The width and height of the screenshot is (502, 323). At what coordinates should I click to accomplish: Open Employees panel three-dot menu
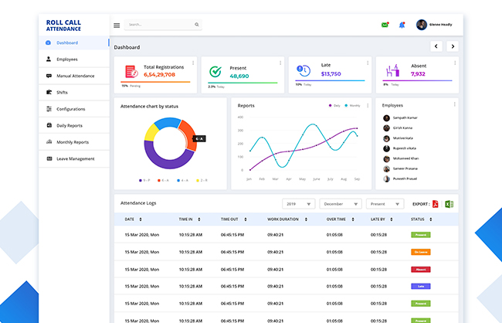click(454, 104)
